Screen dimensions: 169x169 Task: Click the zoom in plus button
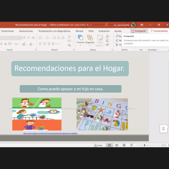158,145
